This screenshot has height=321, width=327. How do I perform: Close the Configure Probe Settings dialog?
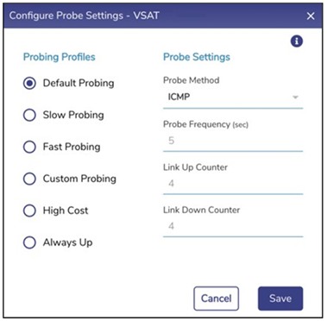(x=311, y=16)
